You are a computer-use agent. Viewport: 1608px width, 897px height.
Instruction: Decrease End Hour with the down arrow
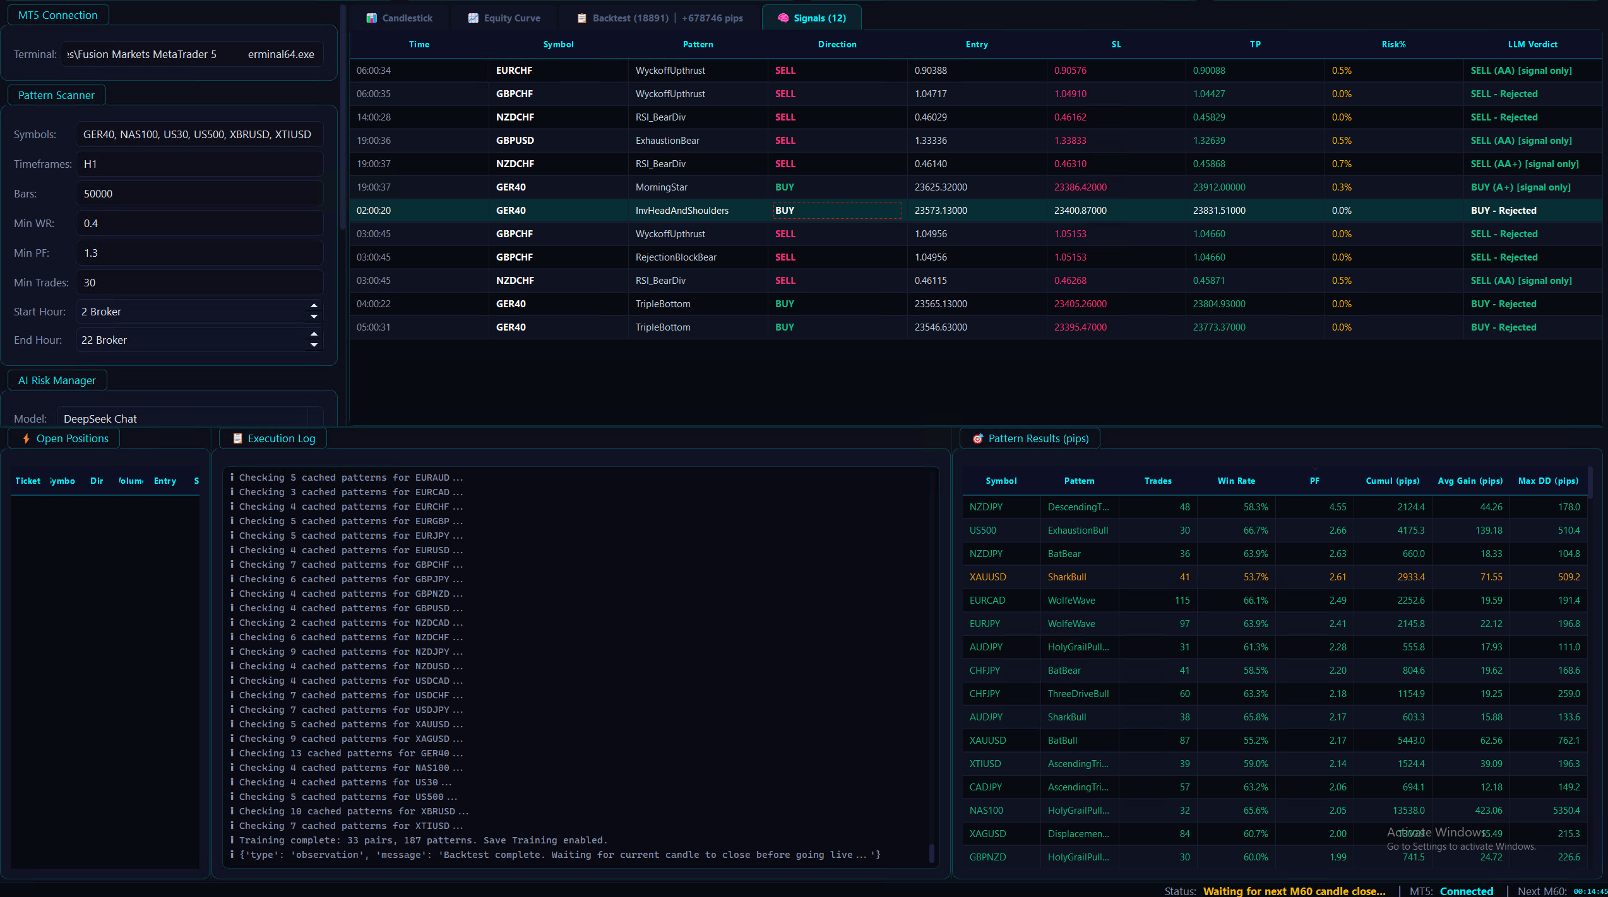pos(314,345)
